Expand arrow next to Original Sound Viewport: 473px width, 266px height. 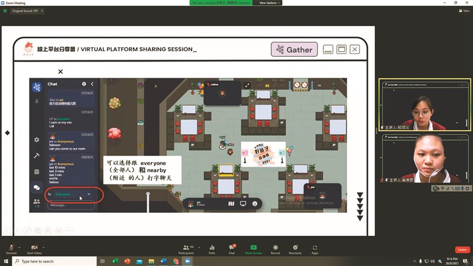[42, 11]
